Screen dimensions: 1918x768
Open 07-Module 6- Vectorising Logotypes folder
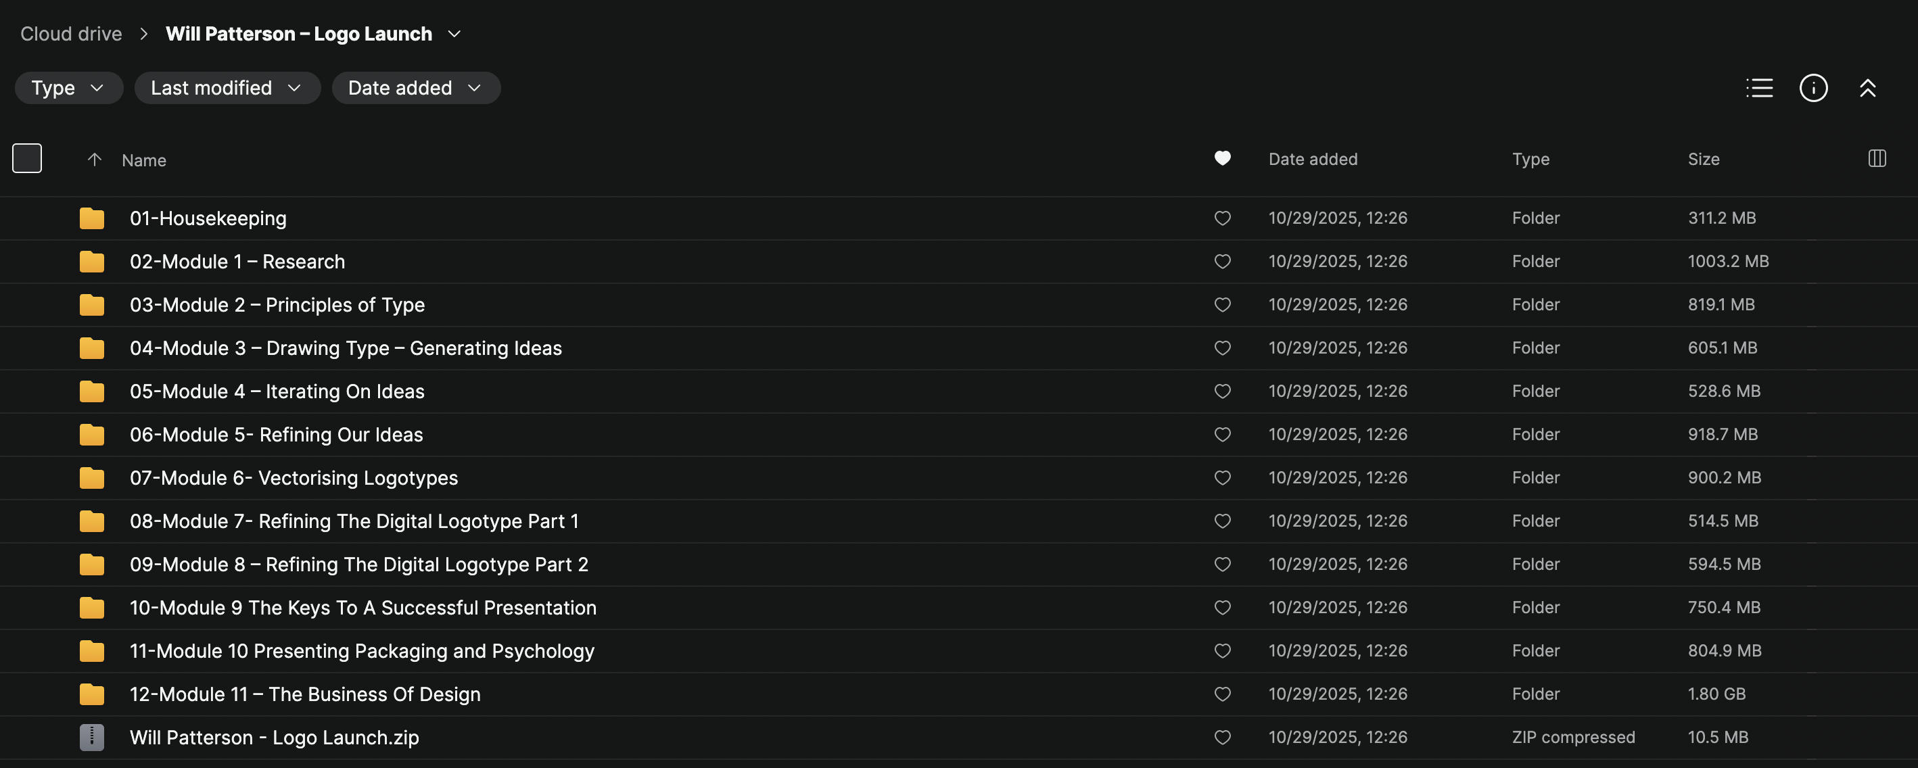coord(294,478)
